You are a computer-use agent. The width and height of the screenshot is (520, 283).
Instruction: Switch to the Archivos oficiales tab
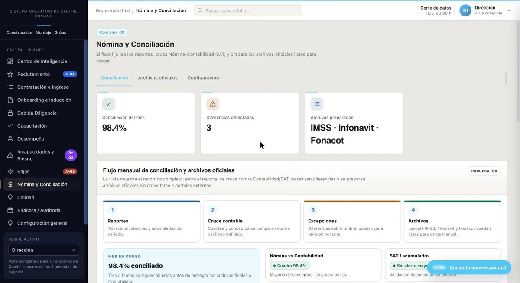(158, 78)
